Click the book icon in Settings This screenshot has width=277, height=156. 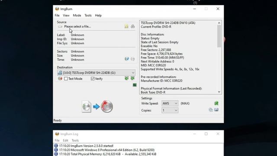216,110
